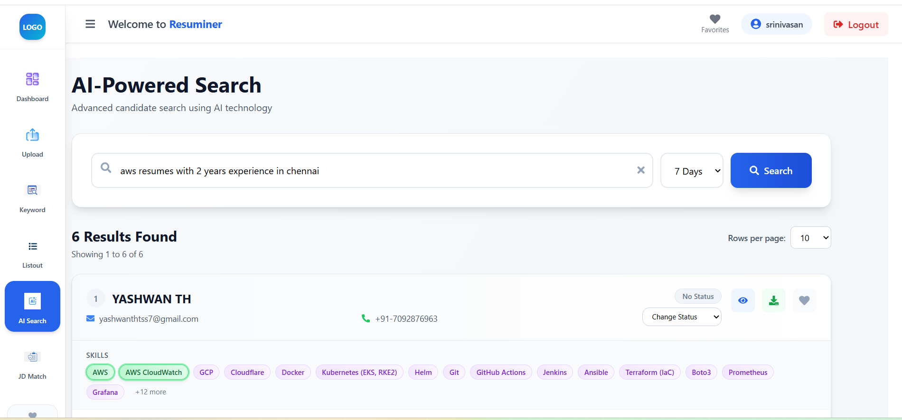
Task: Click the Terraform (IaC) skill tag
Action: (650, 373)
